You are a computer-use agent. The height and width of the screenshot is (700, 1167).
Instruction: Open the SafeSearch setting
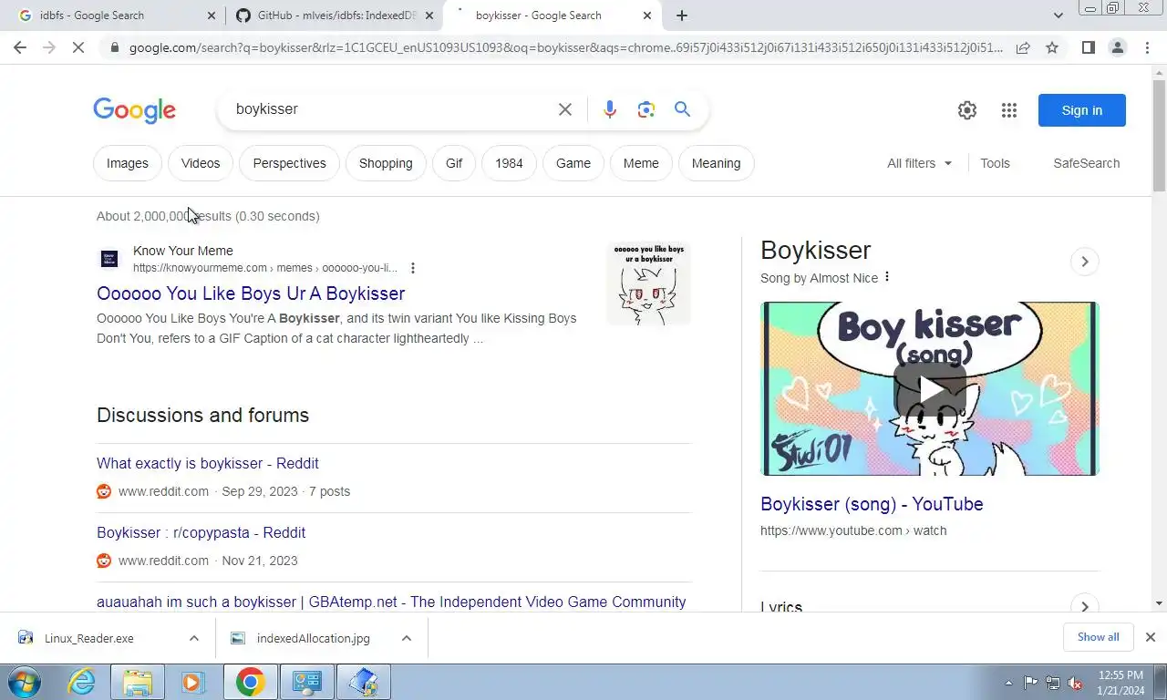(1086, 163)
